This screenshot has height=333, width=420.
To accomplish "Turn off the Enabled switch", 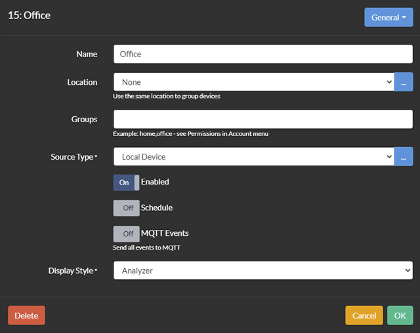I will 126,182.
